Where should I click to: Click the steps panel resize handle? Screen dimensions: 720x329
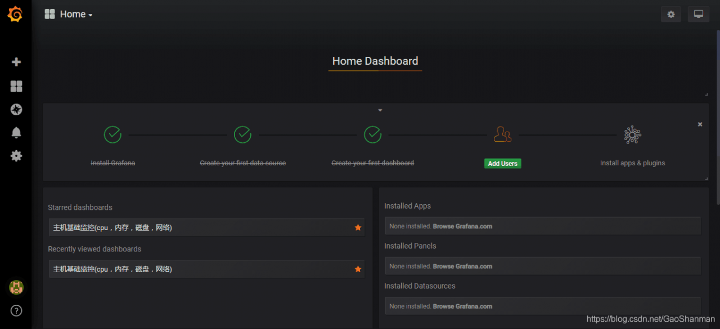tap(706, 178)
